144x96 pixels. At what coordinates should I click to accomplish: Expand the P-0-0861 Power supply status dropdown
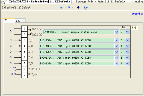116,32
